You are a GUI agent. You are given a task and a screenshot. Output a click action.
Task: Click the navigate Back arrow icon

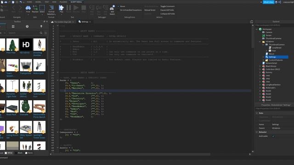[x=13, y=8]
